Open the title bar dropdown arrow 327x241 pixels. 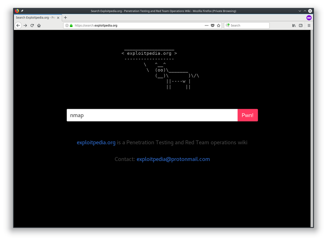300,11
